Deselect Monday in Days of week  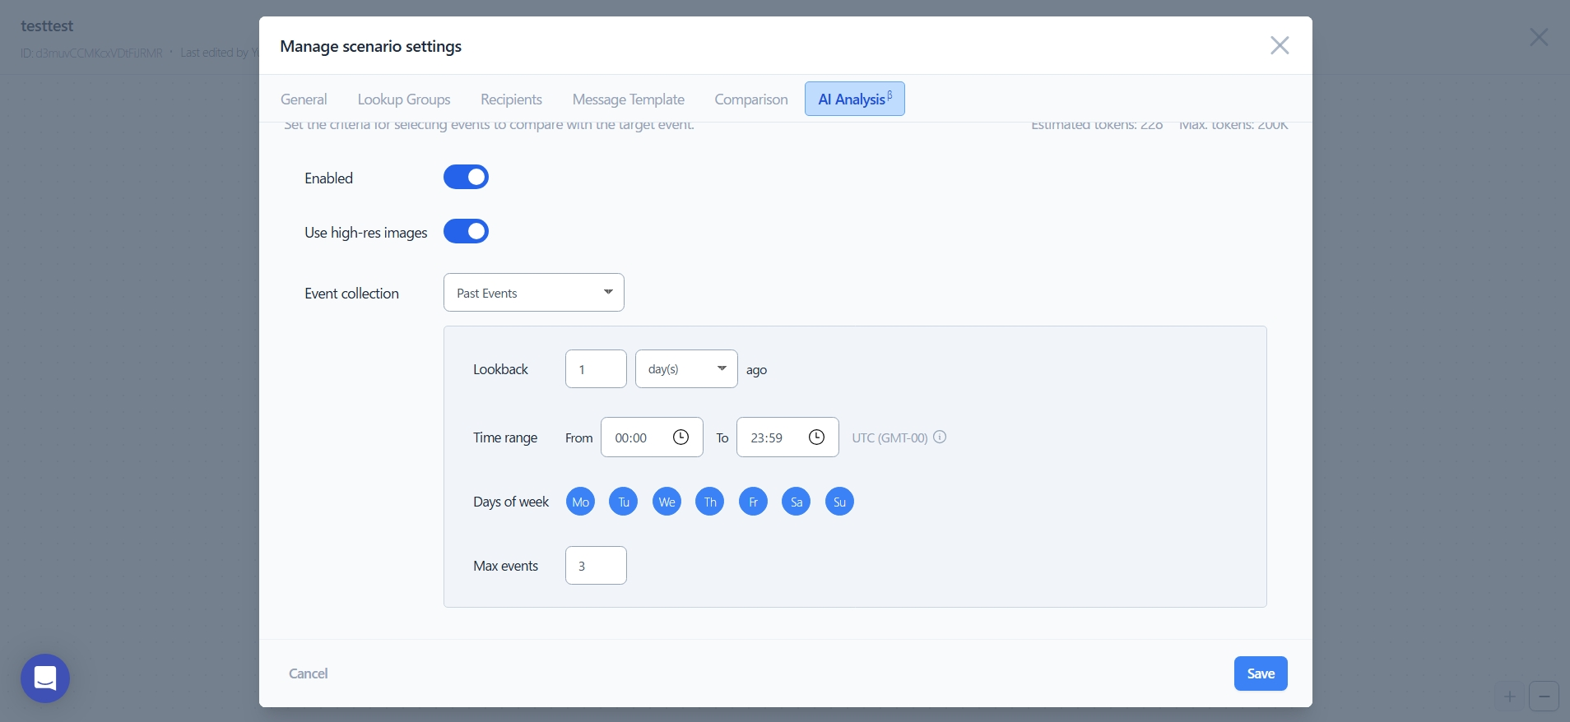click(x=580, y=502)
